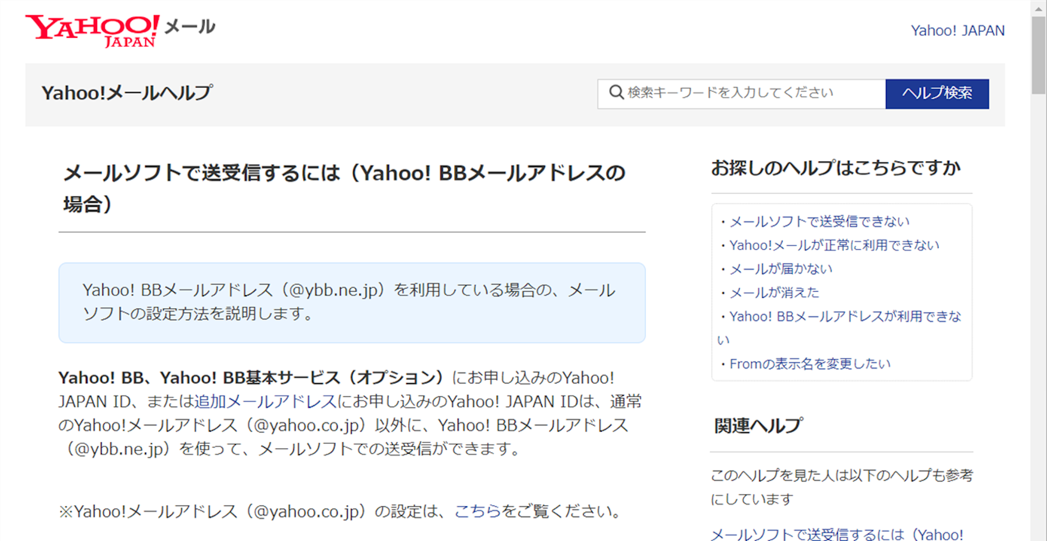The image size is (1047, 541).
Task: Open Fromの表示名を変更したい help link
Action: click(810, 364)
